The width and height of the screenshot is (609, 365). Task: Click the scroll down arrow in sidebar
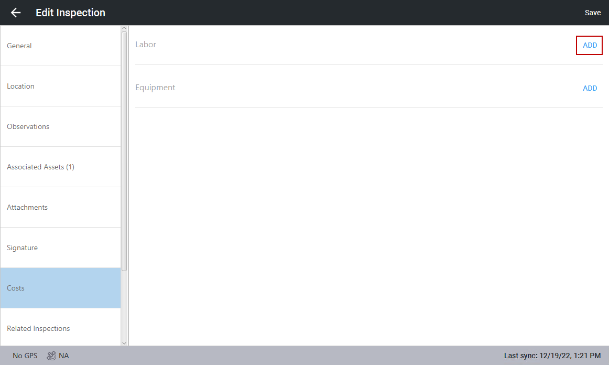(124, 342)
